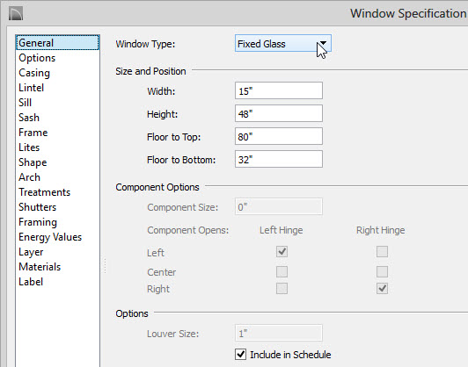Screen dimensions: 468x367
Task: Open the Label panel
Action: point(31,282)
